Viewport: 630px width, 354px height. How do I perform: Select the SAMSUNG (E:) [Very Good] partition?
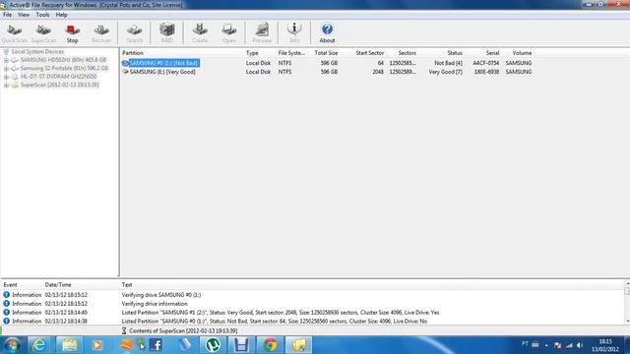click(162, 72)
